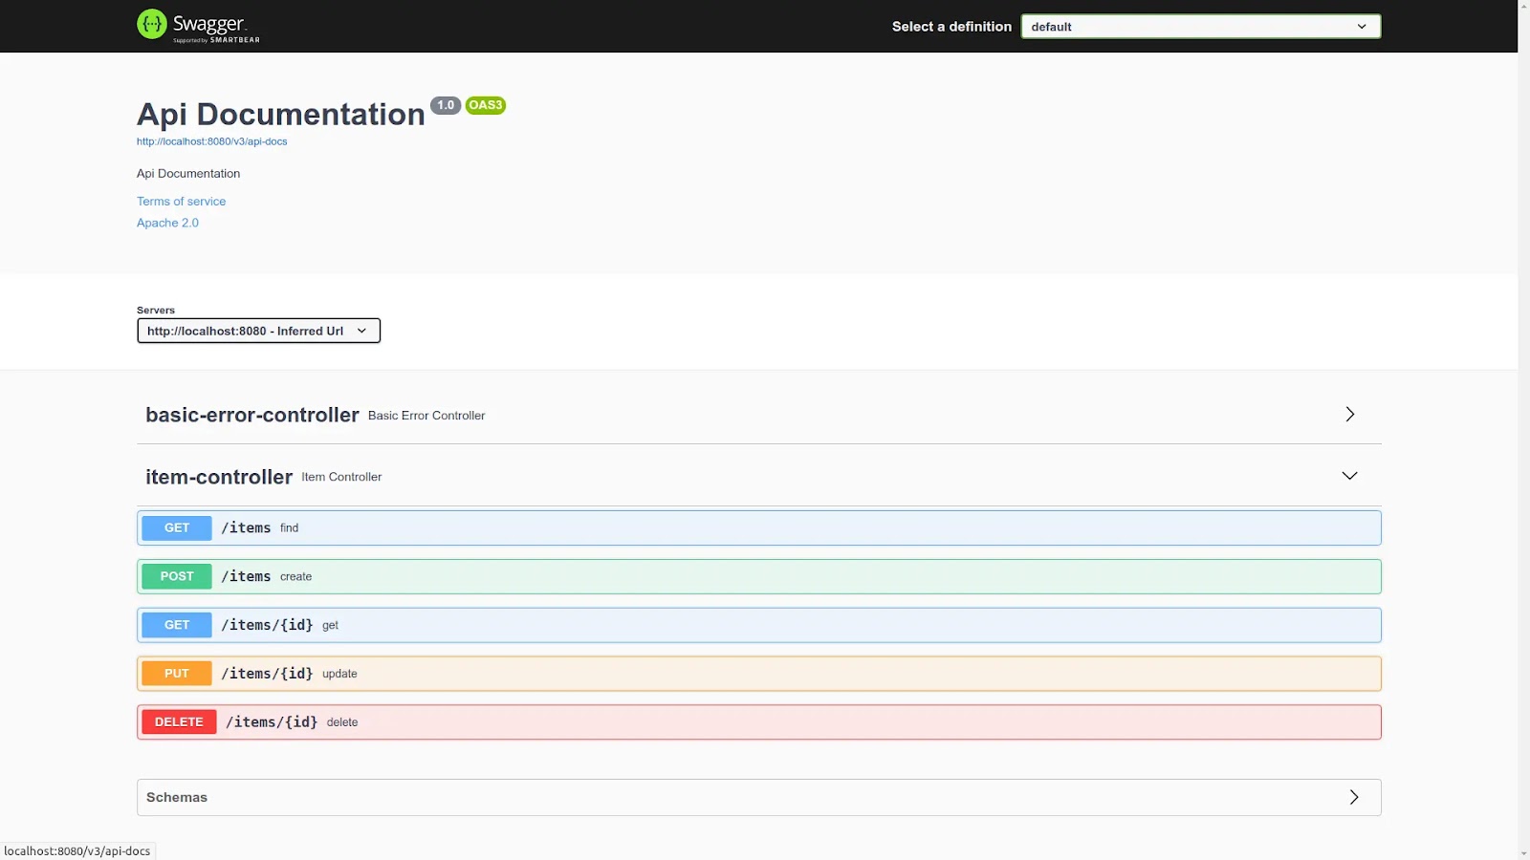Click the 'delete' summary text
Image resolution: width=1530 pixels, height=860 pixels.
click(342, 723)
